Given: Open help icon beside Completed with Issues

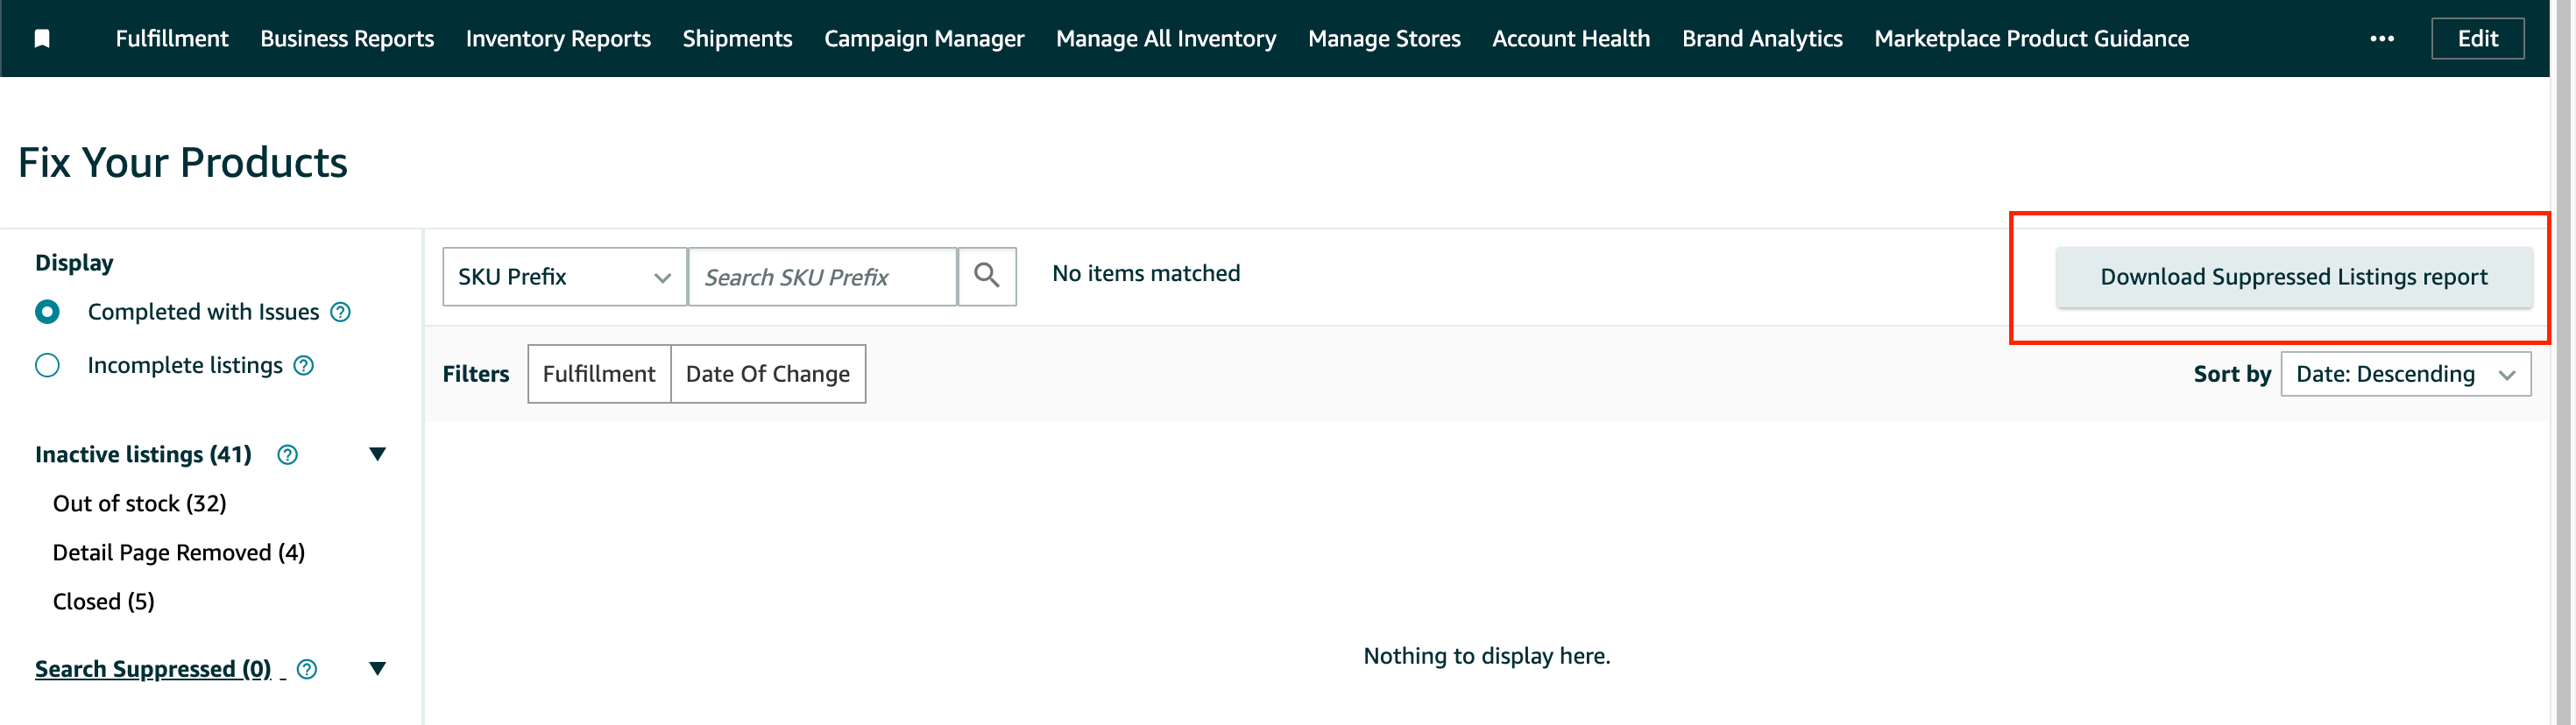Looking at the screenshot, I should pos(341,312).
